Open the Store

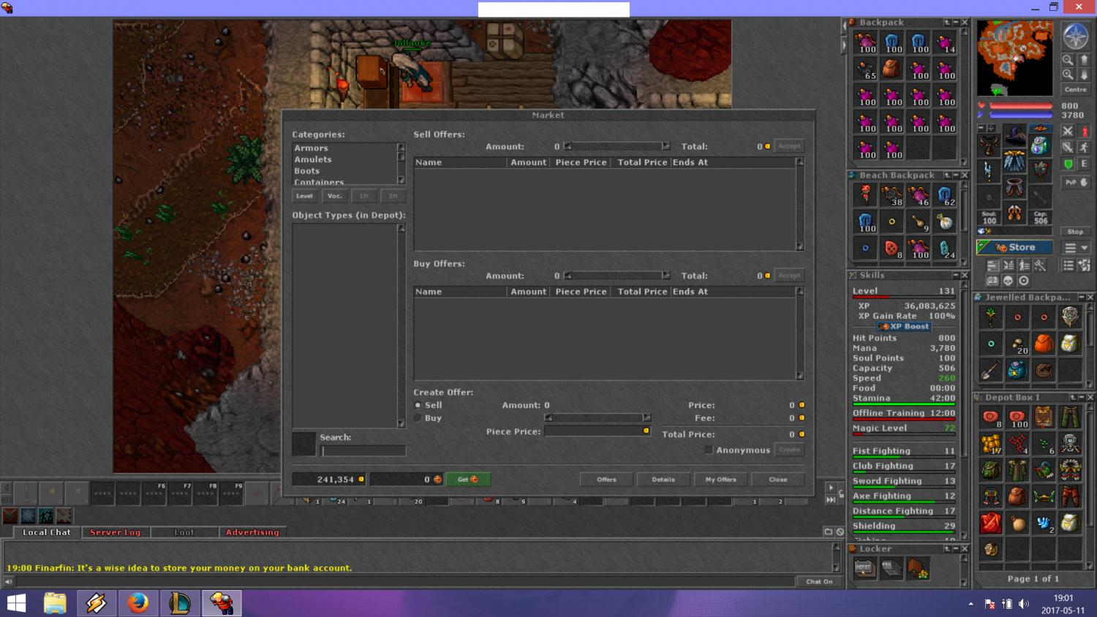click(1014, 247)
